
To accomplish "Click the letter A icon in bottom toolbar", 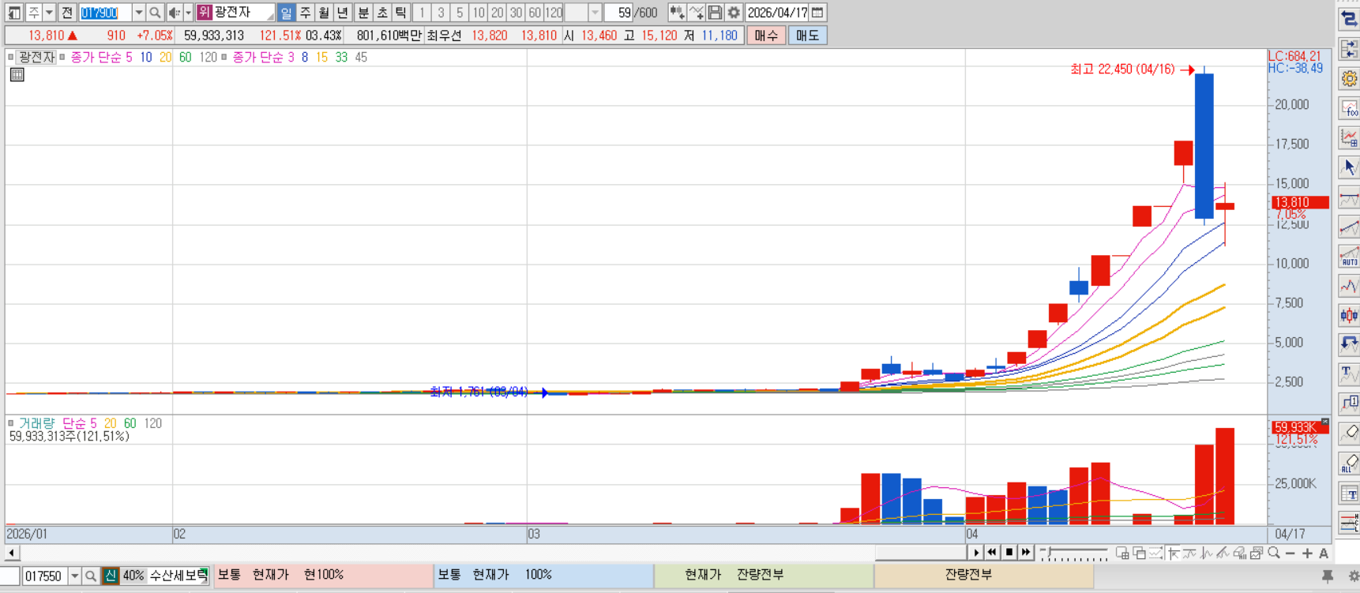I will click(x=1324, y=553).
